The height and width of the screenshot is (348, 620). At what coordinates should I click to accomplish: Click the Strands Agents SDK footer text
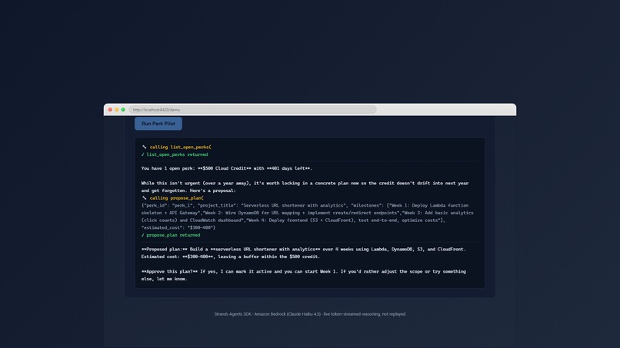click(x=309, y=314)
